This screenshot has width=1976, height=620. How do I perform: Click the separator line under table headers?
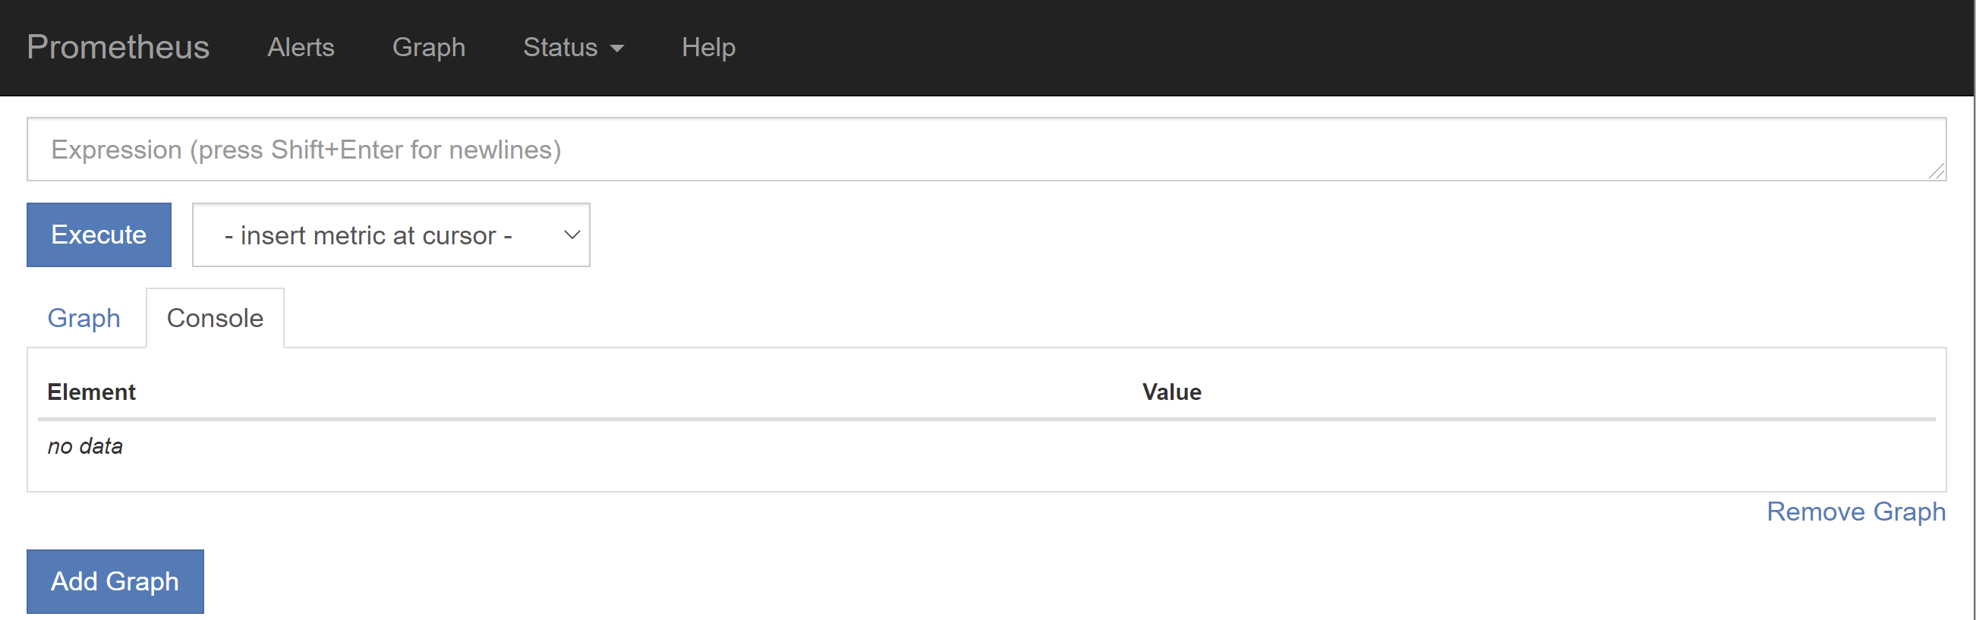[x=986, y=419]
